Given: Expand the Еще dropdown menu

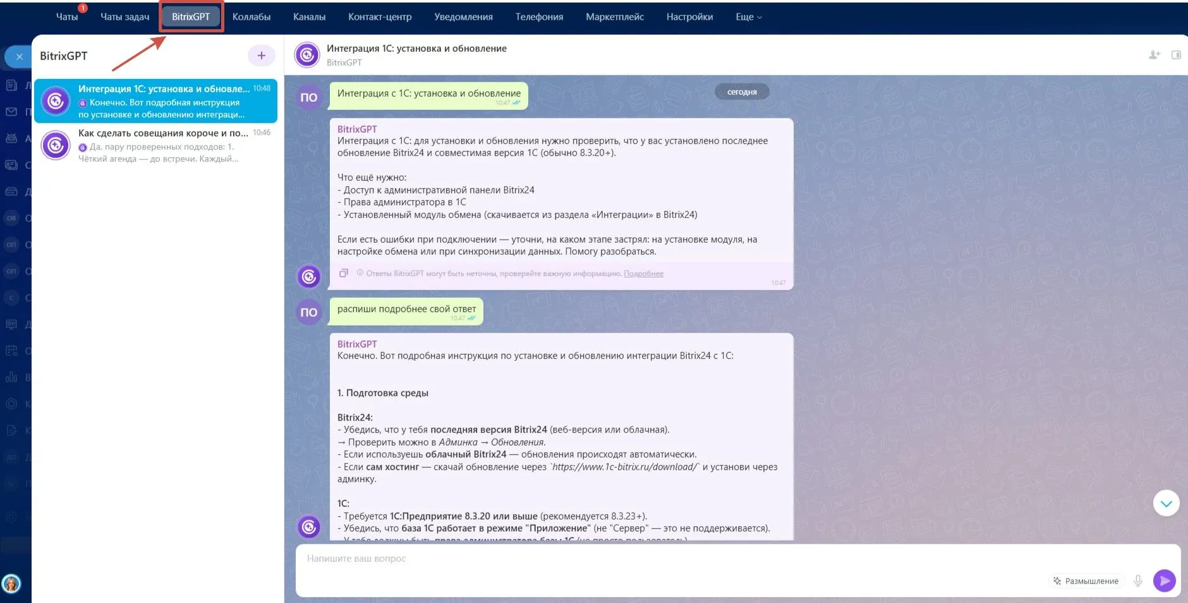Looking at the screenshot, I should pyautogui.click(x=748, y=17).
